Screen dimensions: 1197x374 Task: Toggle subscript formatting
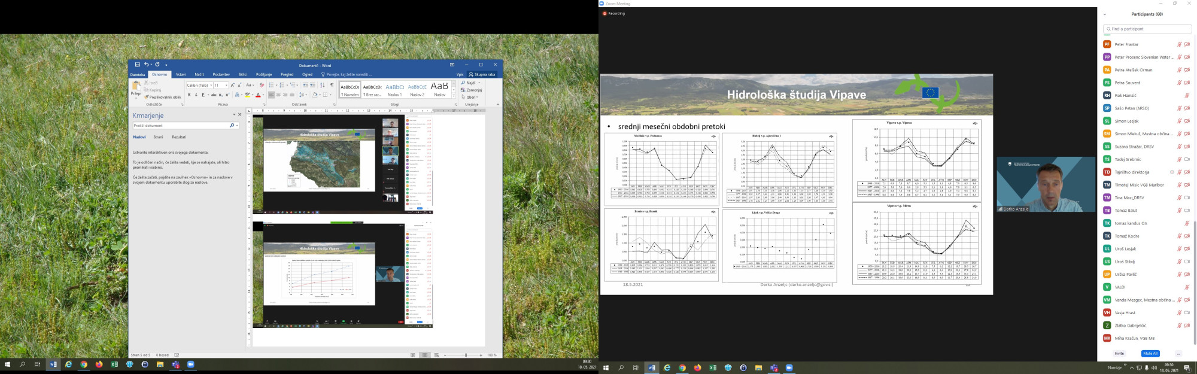click(x=221, y=95)
